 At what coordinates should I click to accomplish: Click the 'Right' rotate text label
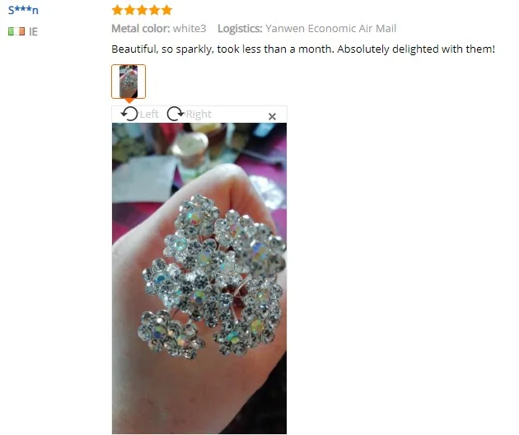pos(199,115)
